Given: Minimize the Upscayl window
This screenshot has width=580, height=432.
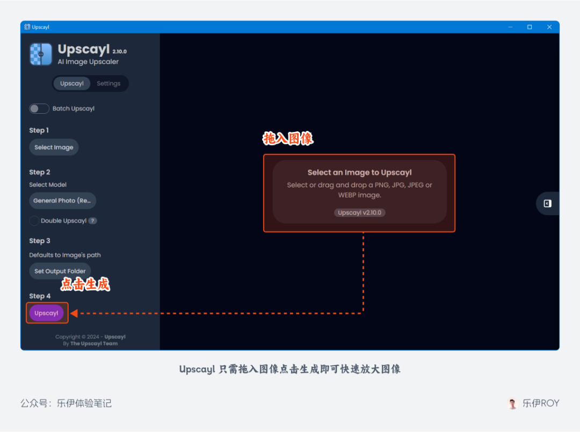Looking at the screenshot, I should tap(509, 27).
